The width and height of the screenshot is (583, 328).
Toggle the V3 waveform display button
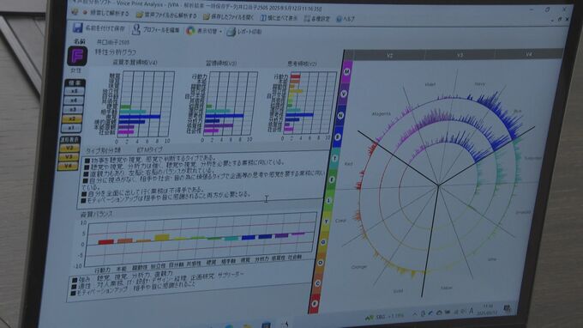click(69, 157)
